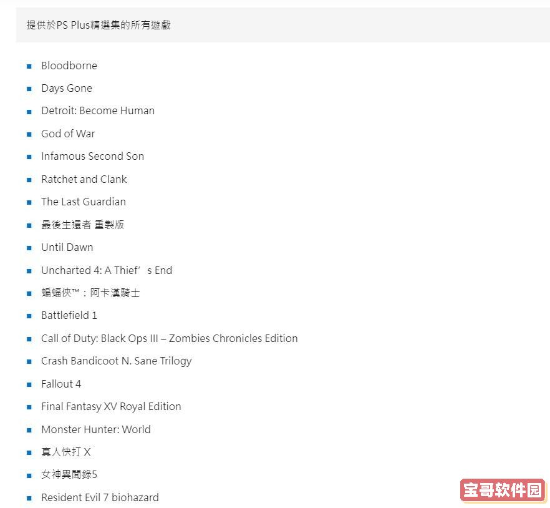Select the Until Dawn entry
550x508 pixels.
pyautogui.click(x=67, y=248)
